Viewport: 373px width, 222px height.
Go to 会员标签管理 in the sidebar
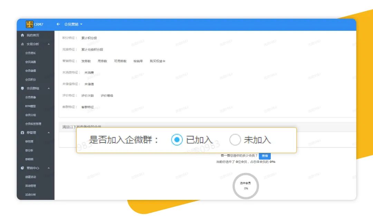(33, 124)
